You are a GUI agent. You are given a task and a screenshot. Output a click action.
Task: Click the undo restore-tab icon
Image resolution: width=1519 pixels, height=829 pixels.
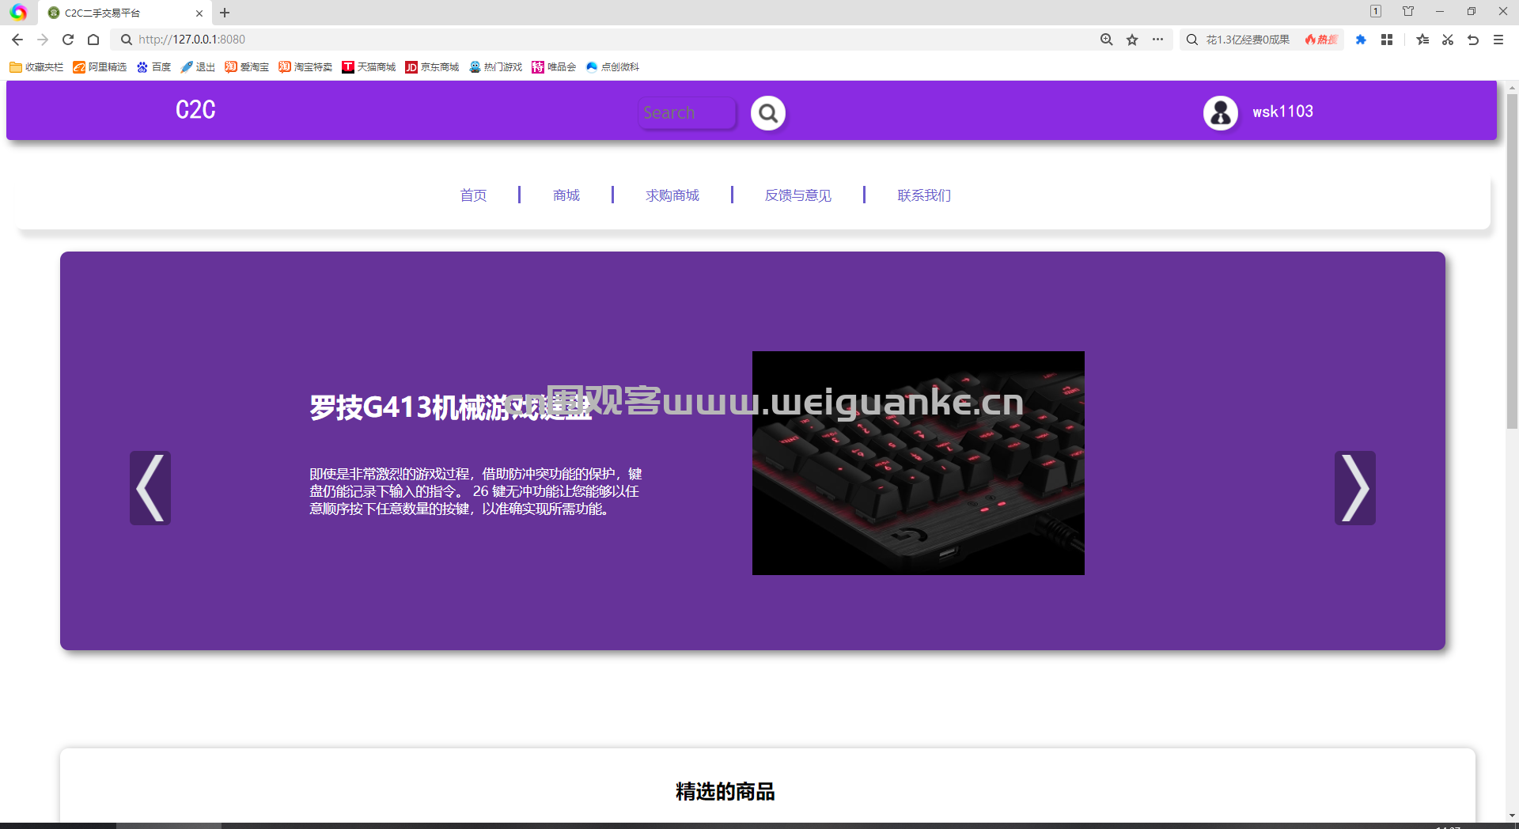1473,40
